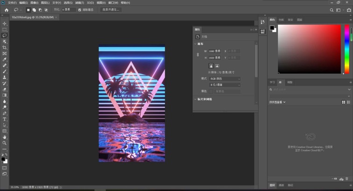This screenshot has height=191, width=353.
Task: Select the Healing Brush tool
Action: pyautogui.click(x=4, y=65)
